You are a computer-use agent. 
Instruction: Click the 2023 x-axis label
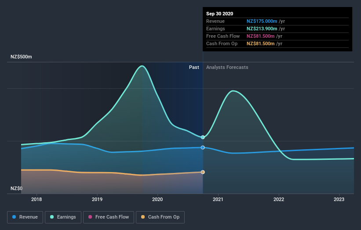(339, 199)
